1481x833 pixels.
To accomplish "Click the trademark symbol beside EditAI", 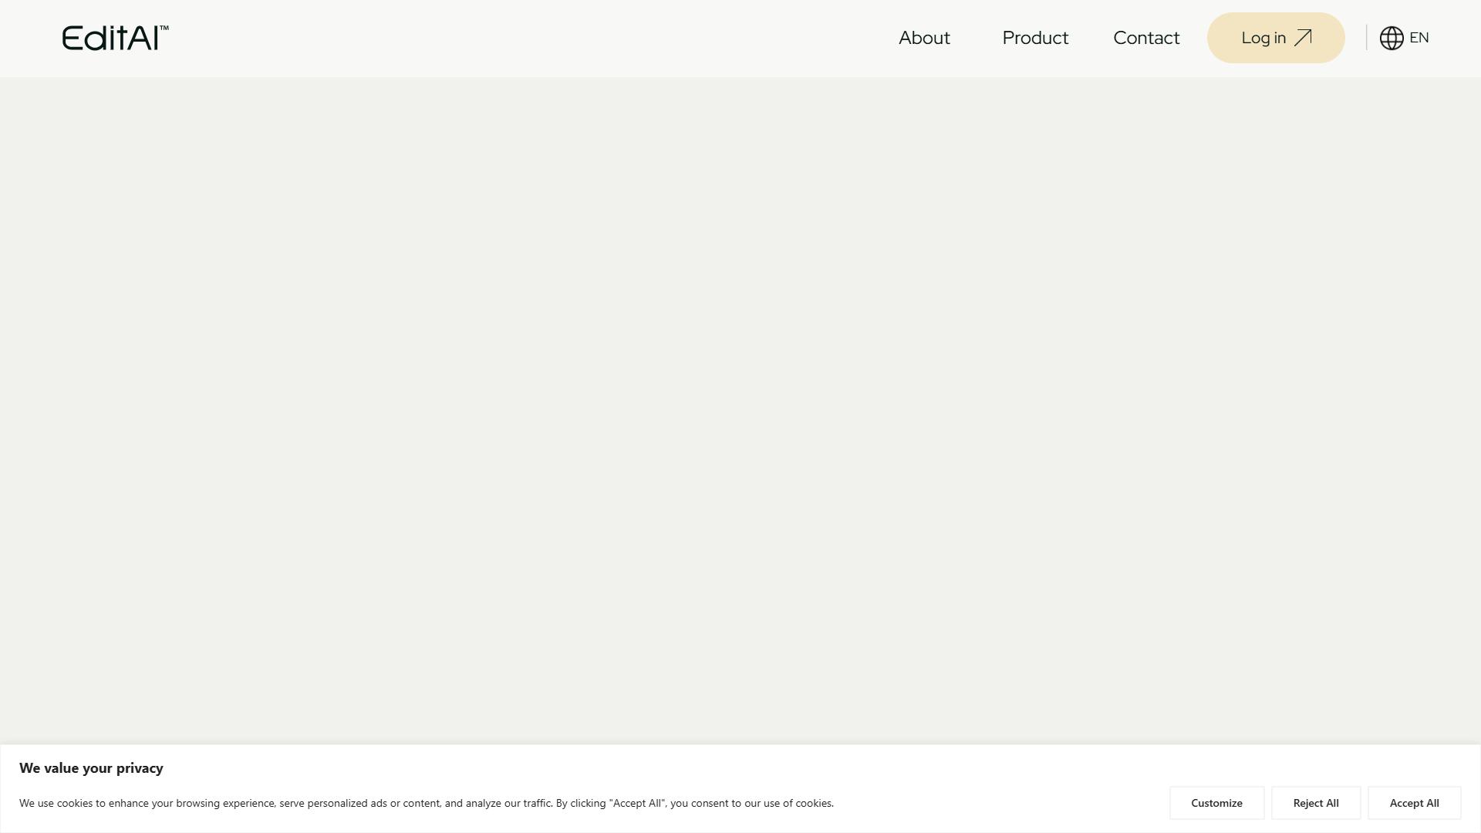I will click(x=164, y=28).
